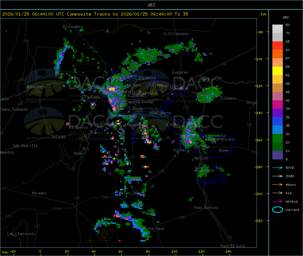Screen dimensions: 303x256
Task: Click the magenta eb+bip arrow legend icon
Action: 277,202
